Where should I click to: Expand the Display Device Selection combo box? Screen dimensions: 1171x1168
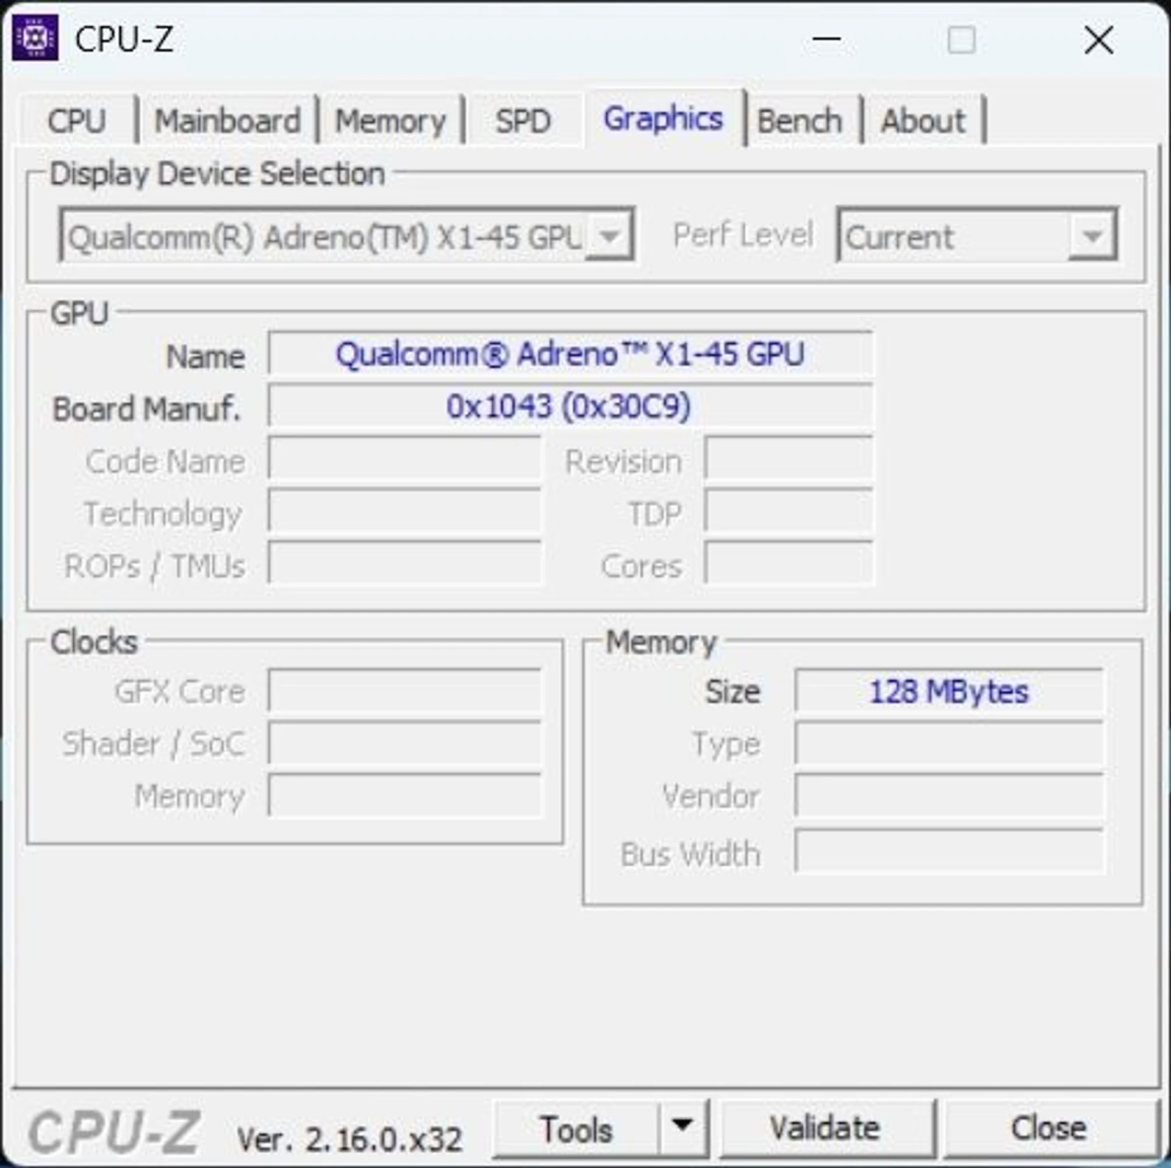(347, 236)
